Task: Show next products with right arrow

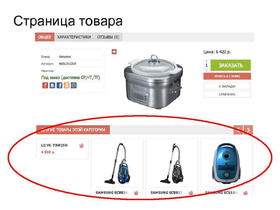Action: click(x=248, y=130)
